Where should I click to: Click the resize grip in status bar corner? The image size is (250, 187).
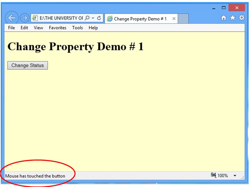click(242, 178)
